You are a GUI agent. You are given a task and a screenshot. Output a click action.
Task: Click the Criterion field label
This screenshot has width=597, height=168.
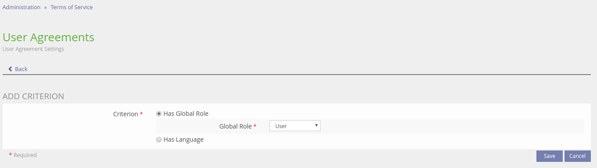pyautogui.click(x=126, y=114)
